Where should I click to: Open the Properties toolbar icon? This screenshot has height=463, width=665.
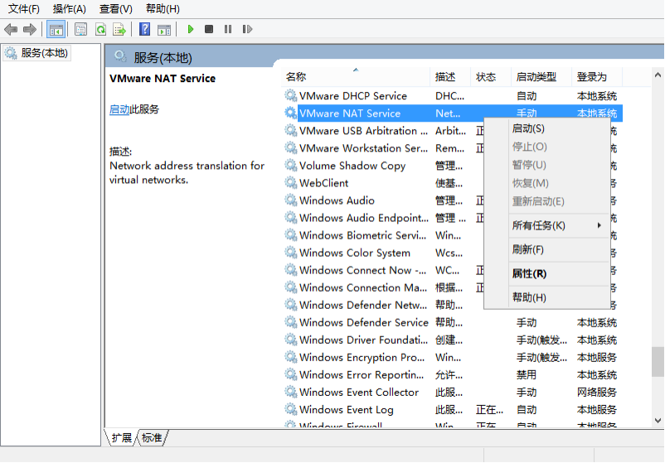tap(80, 29)
